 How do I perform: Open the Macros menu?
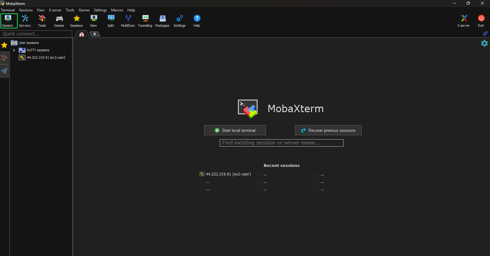(x=117, y=10)
